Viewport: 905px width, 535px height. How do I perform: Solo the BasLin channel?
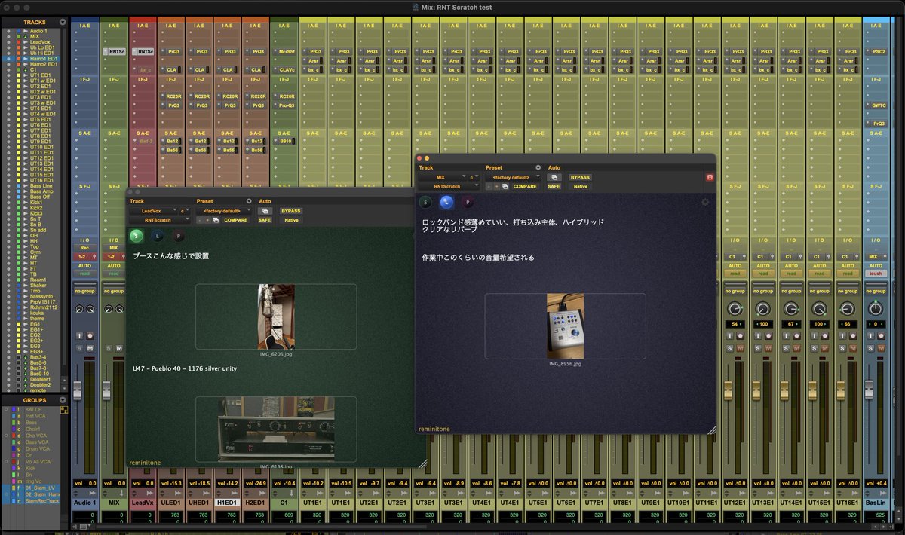click(871, 347)
